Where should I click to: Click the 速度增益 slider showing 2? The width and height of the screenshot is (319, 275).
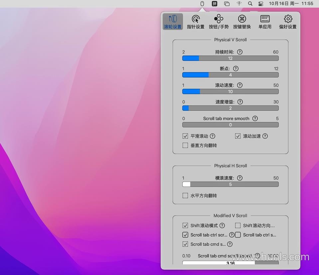point(231,108)
